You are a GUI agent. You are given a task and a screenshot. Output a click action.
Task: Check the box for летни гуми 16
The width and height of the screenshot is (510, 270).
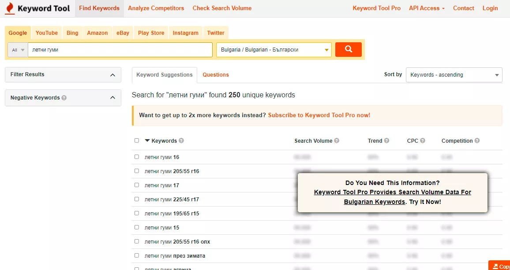click(137, 157)
